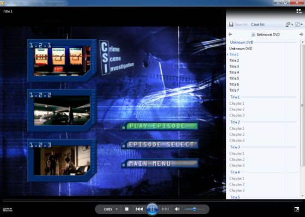Viewport: 305px width, 217px height.
Task: Click the seek bar above playback controls
Action: (152, 200)
